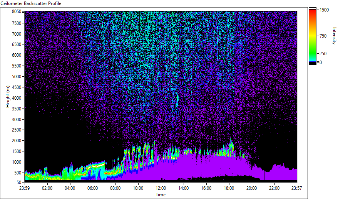
Task: Click the 23:59 time axis label
Action: coord(24,188)
